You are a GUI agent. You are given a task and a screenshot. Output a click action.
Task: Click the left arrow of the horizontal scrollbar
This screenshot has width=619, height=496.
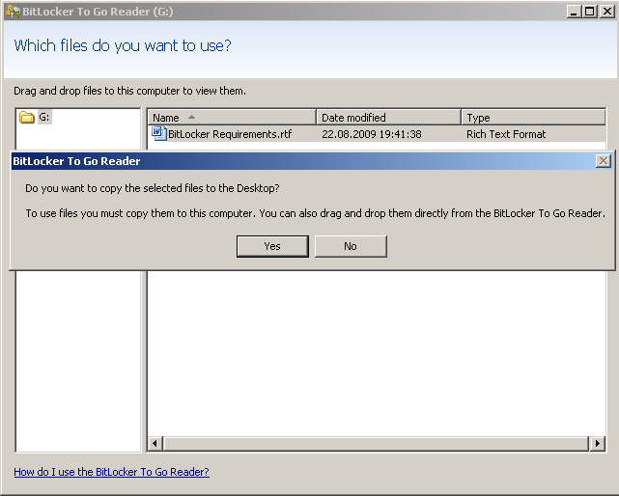[155, 444]
